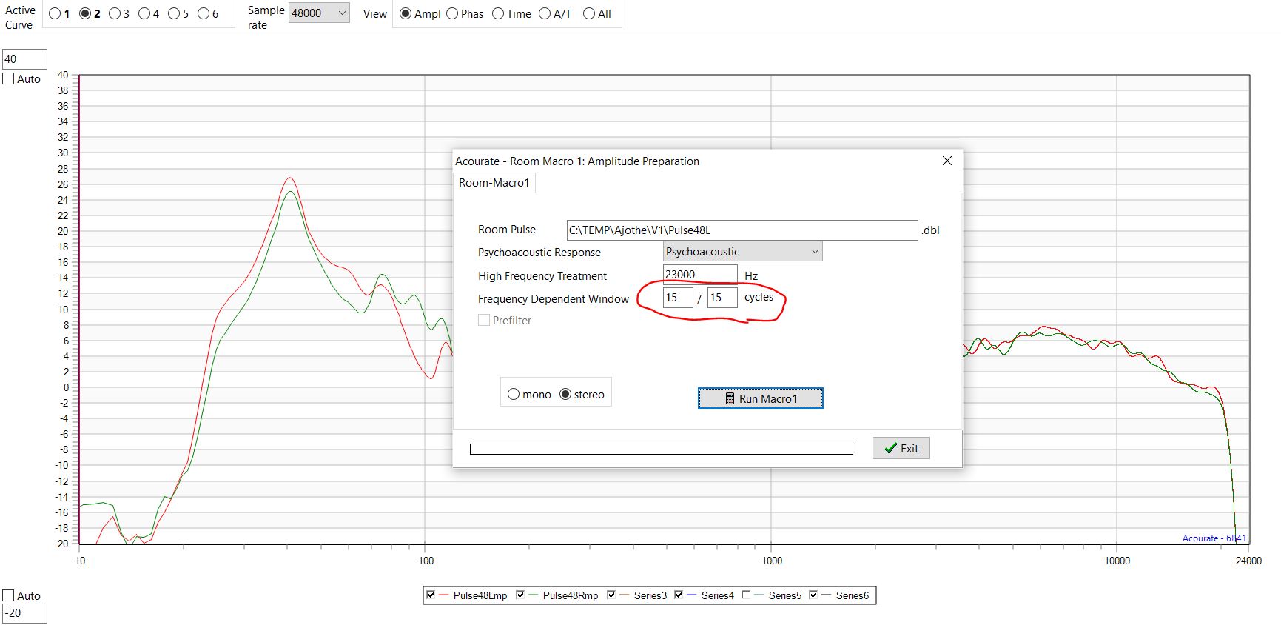The image size is (1281, 625).
Task: Click the green checkmark icon on Exit
Action: pos(891,448)
